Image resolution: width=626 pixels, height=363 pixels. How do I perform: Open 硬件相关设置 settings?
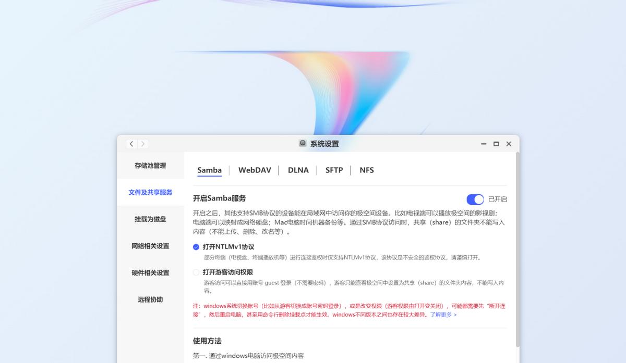pyautogui.click(x=150, y=272)
